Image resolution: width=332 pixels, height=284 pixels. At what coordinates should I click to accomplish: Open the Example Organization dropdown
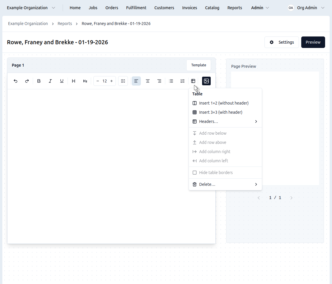[x=31, y=8]
